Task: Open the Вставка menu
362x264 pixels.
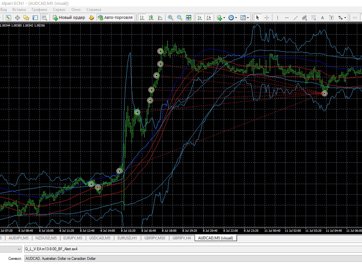Action: 19,10
